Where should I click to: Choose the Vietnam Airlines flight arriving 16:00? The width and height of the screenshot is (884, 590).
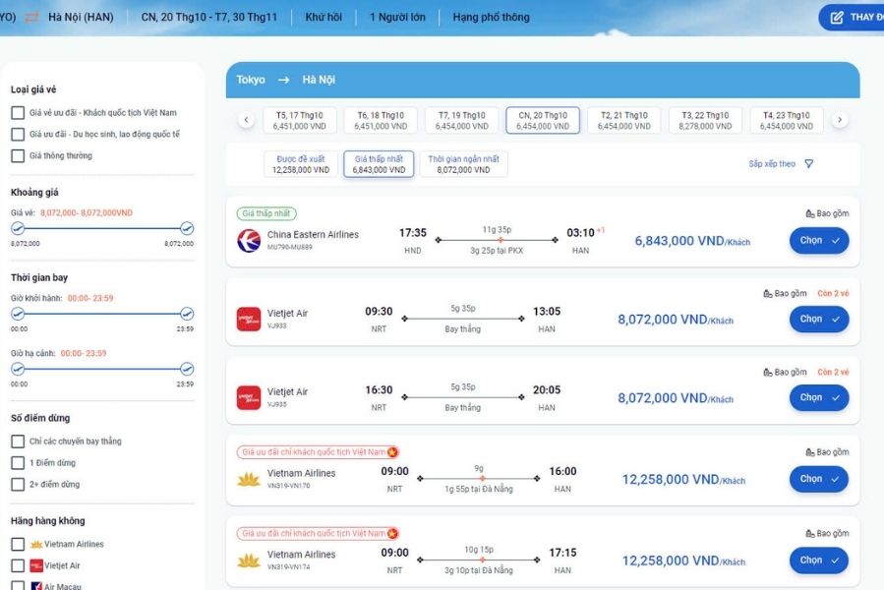819,480
